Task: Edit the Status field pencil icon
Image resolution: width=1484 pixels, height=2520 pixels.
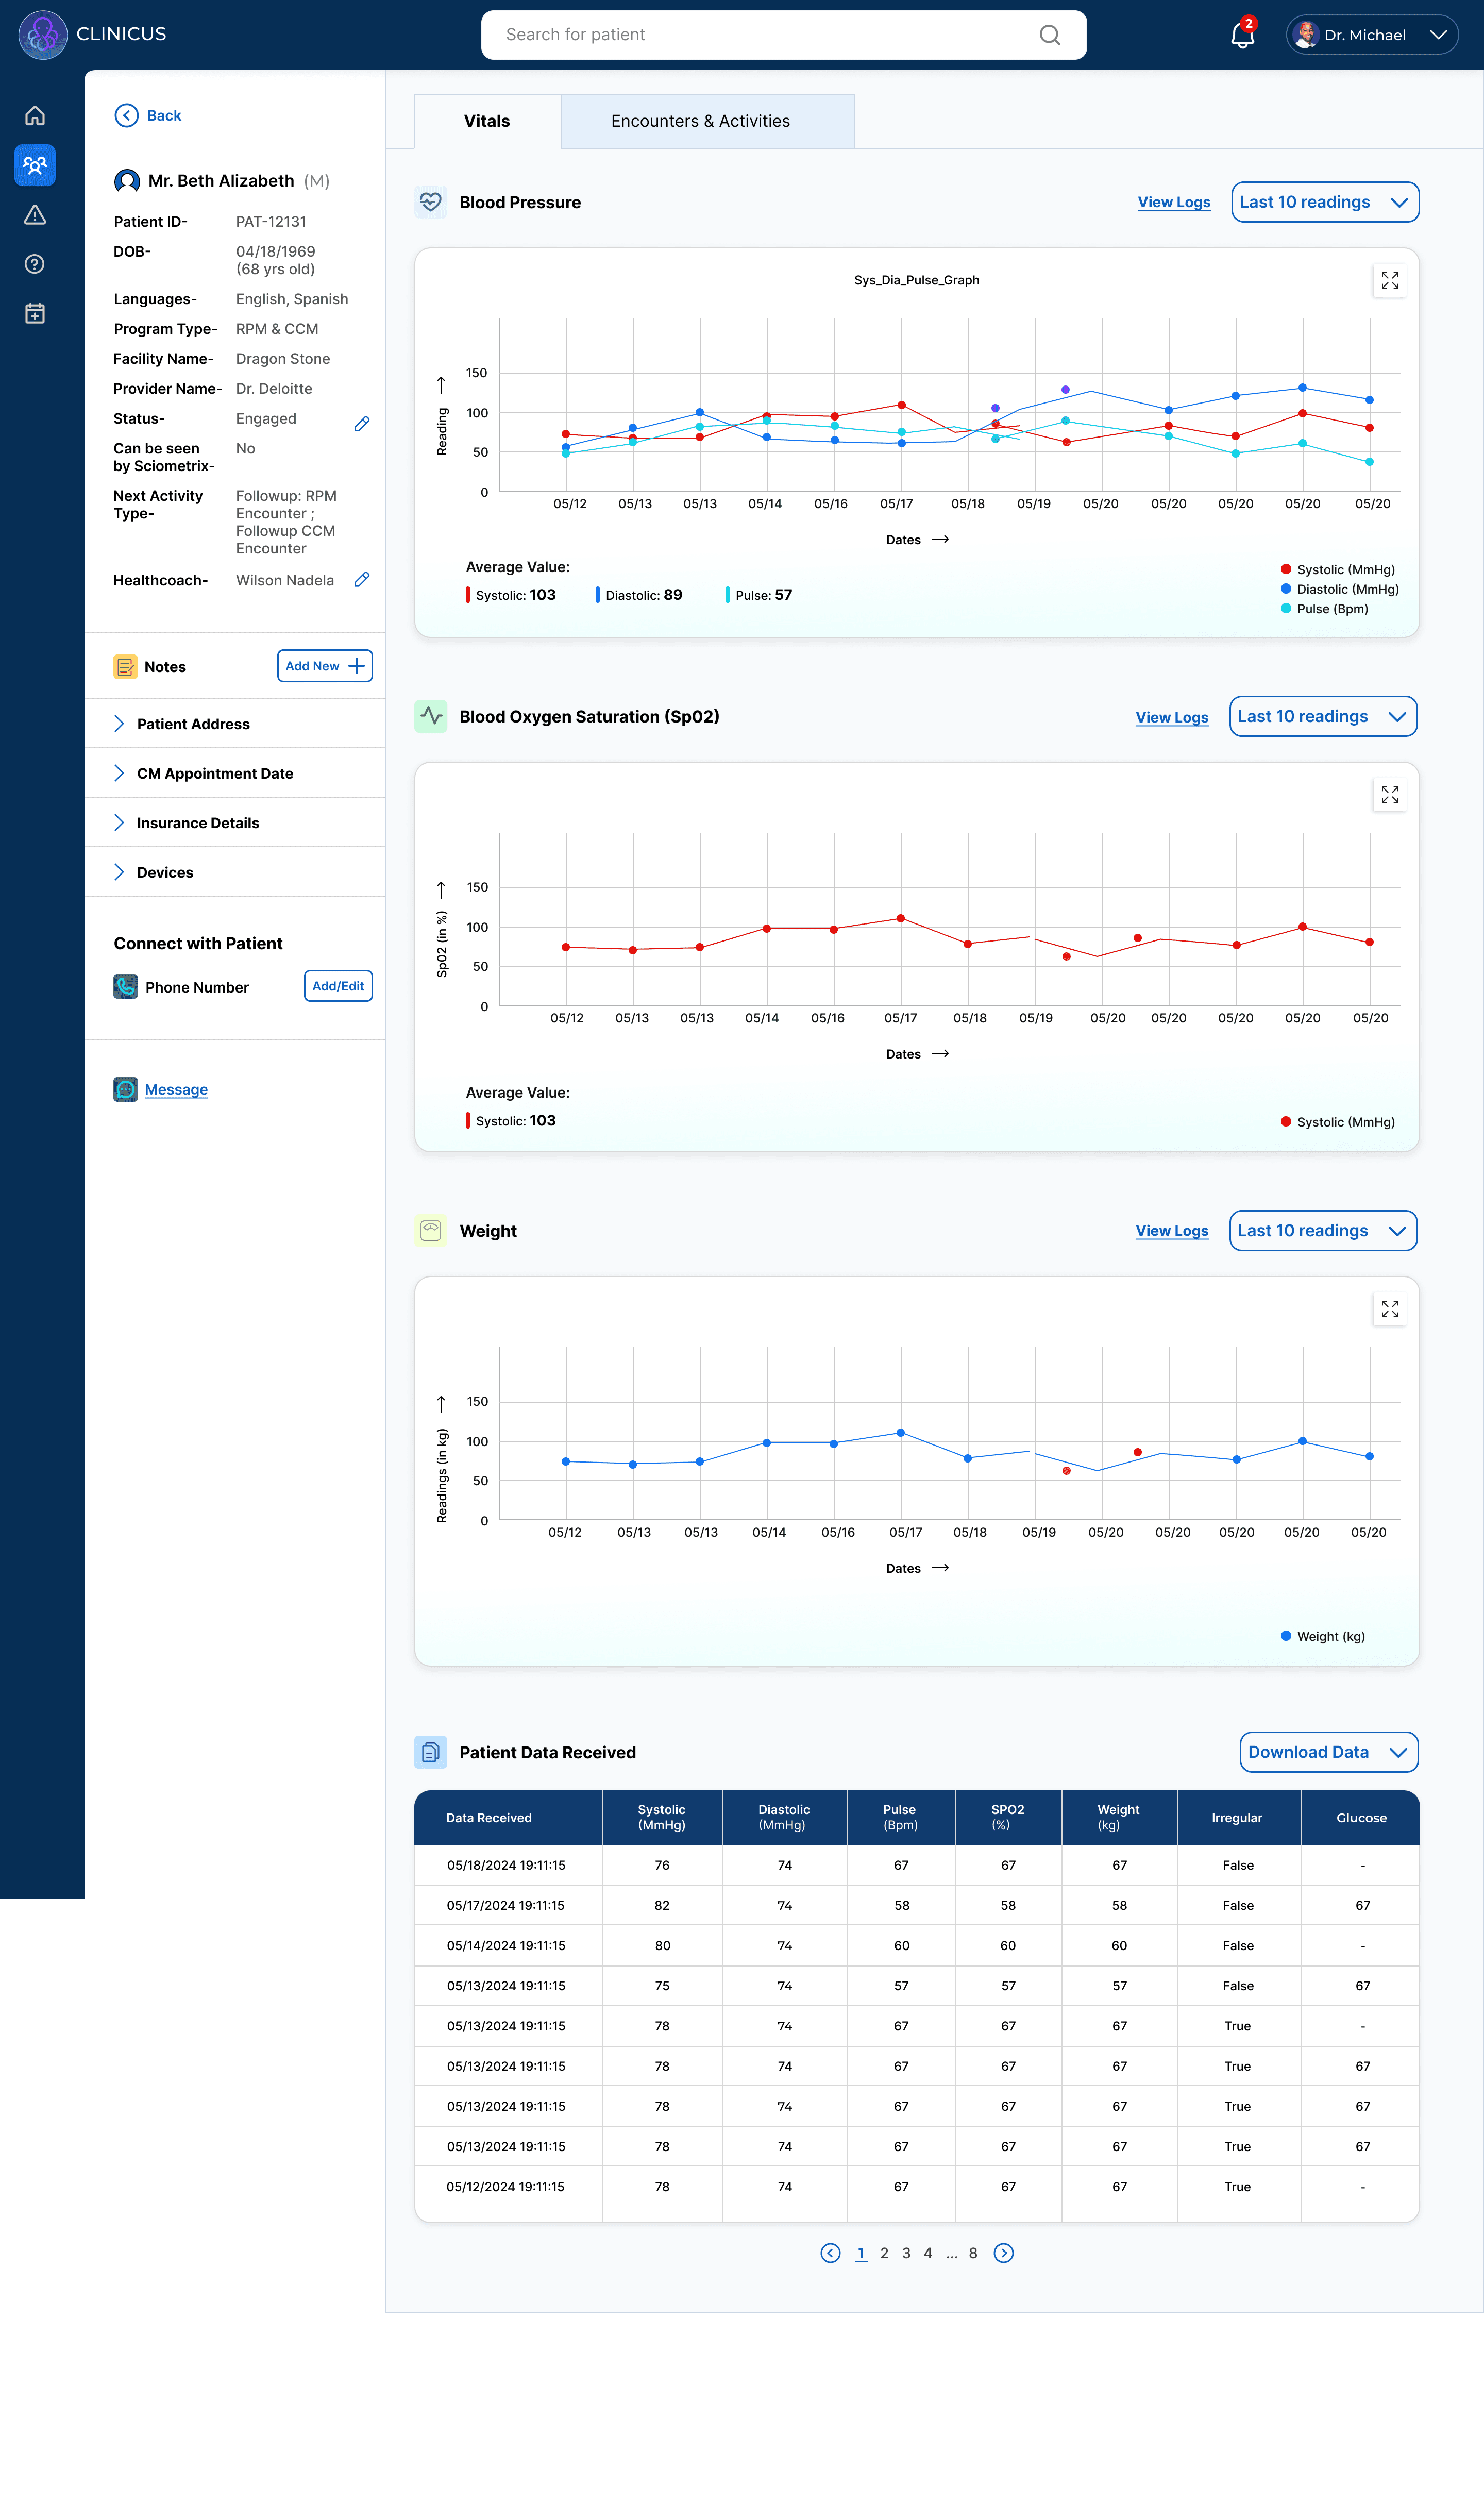Action: 362,424
